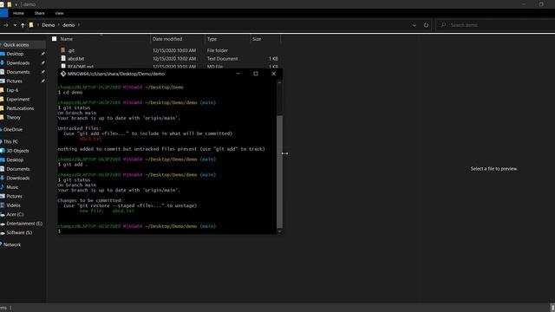Open recent locations dropdown arrow
This screenshot has width=555, height=312.
[15, 25]
